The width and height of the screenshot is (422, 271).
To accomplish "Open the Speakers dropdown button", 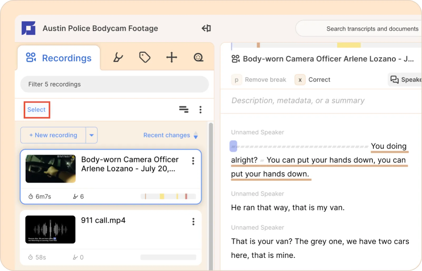I will click(x=405, y=80).
